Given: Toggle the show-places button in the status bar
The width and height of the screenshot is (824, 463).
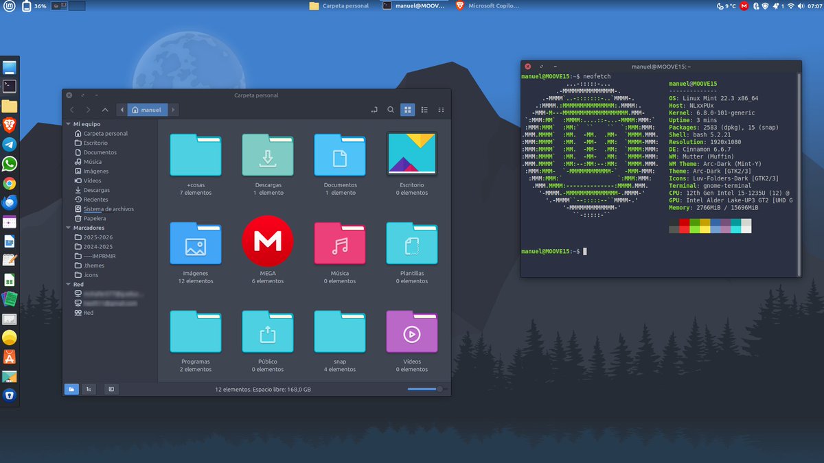Looking at the screenshot, I should (71, 389).
